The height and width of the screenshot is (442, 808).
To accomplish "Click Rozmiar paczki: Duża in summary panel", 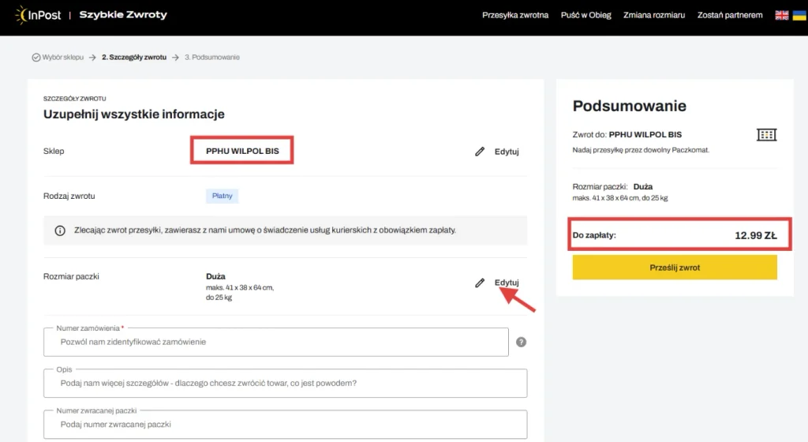I will [612, 186].
